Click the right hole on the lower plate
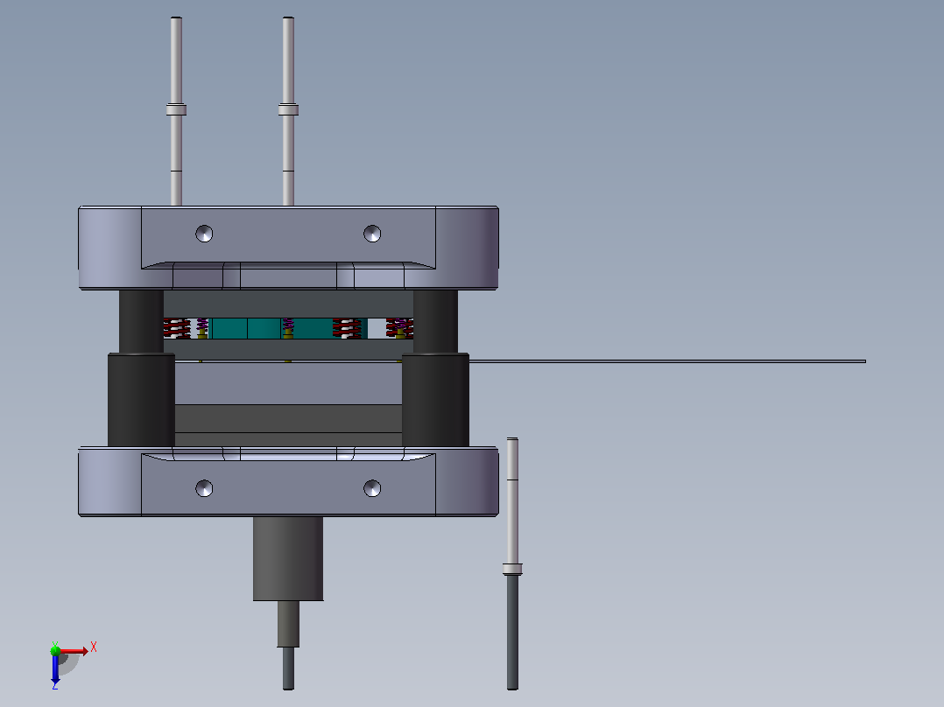 click(372, 488)
